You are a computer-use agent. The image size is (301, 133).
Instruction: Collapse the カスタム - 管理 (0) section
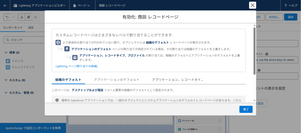[6, 93]
